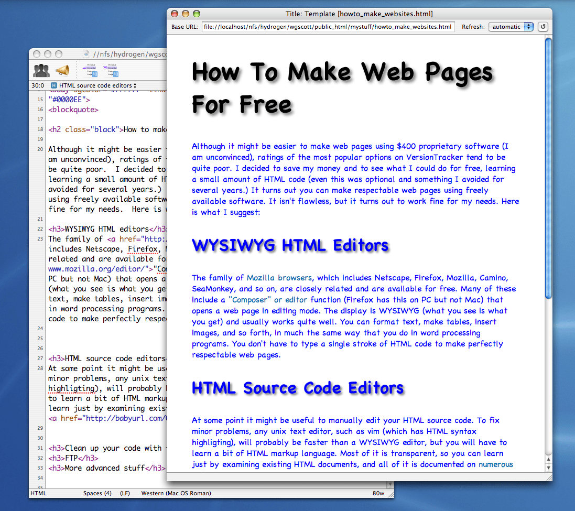
Task: Click 'Western (Mac OS Roman)' encoding in status bar
Action: coord(177,493)
